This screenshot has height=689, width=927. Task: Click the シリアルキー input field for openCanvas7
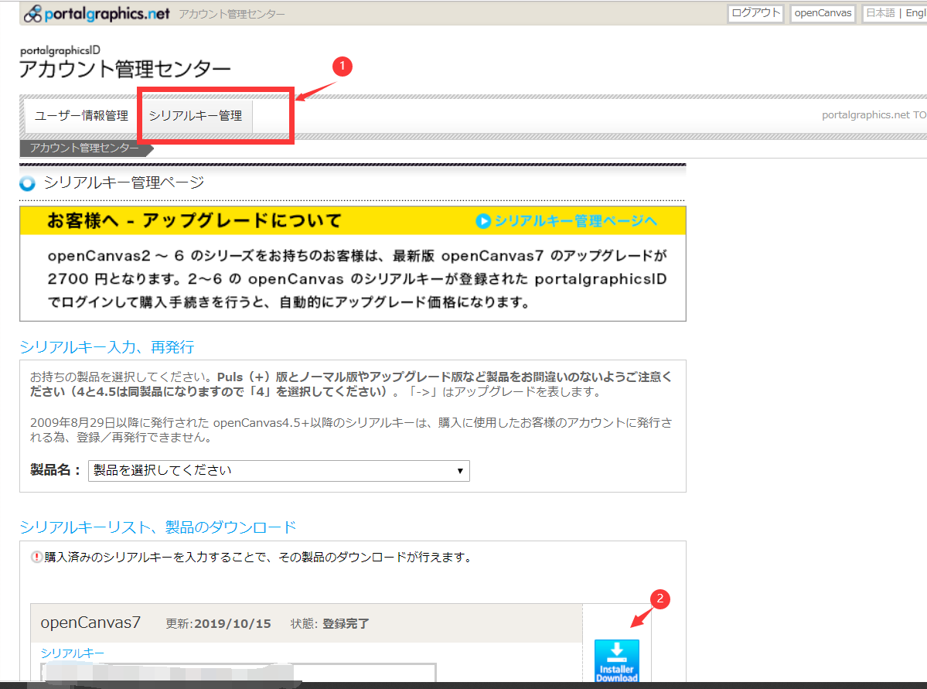pos(238,673)
